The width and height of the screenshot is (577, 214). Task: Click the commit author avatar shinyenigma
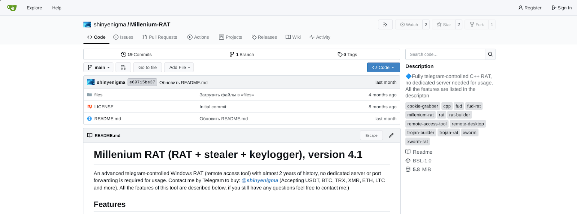tap(91, 82)
